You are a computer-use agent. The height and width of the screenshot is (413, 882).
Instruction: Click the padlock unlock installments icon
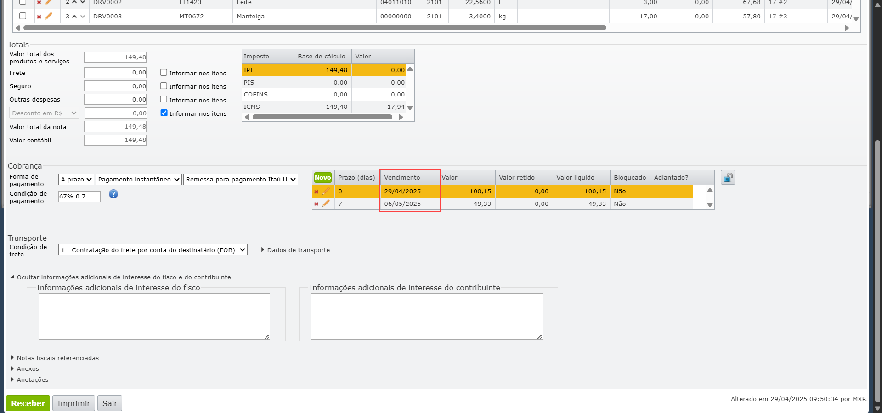[x=728, y=178]
